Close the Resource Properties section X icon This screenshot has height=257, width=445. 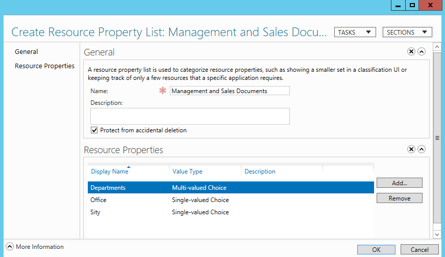coord(411,149)
